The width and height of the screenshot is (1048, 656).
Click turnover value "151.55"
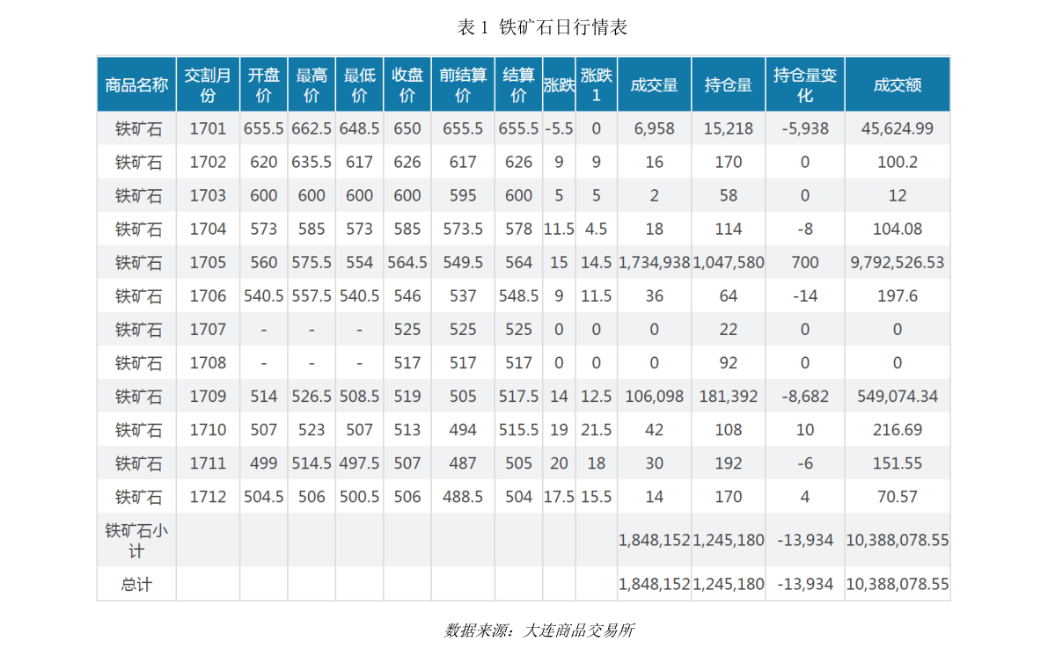tap(897, 463)
